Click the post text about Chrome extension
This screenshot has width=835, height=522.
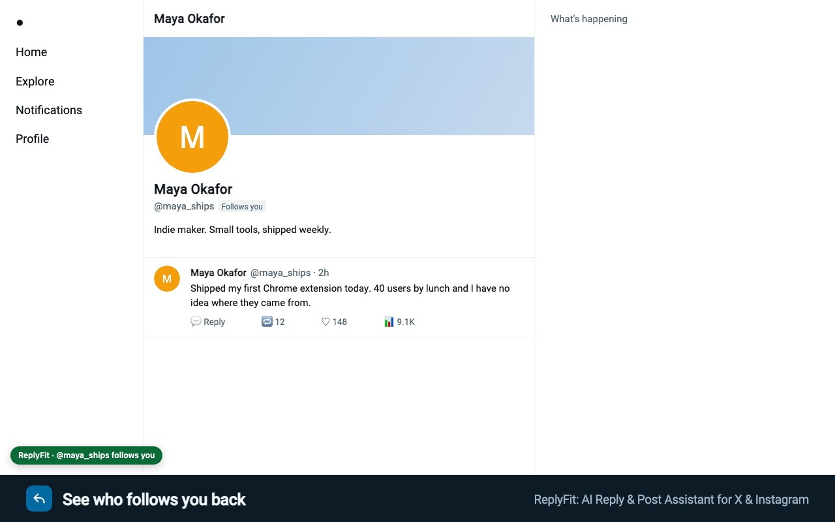pos(350,296)
